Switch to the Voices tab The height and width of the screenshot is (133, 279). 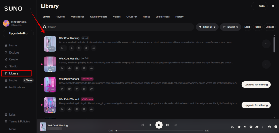[x=117, y=17]
